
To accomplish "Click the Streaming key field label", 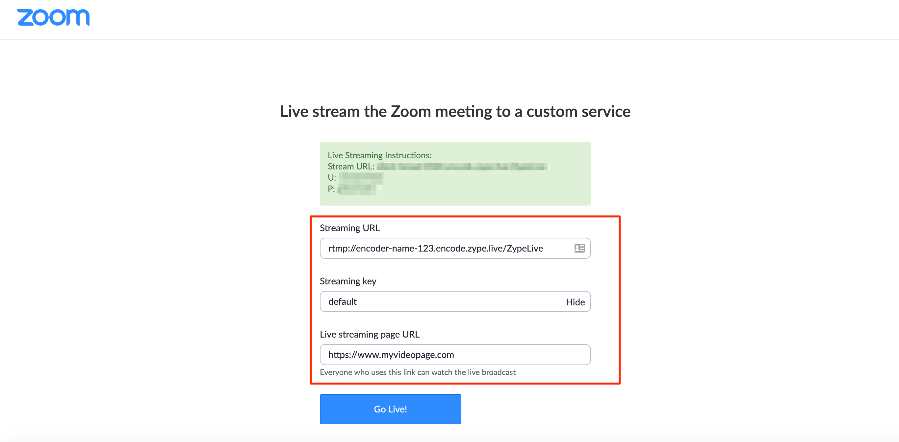I will tap(348, 281).
